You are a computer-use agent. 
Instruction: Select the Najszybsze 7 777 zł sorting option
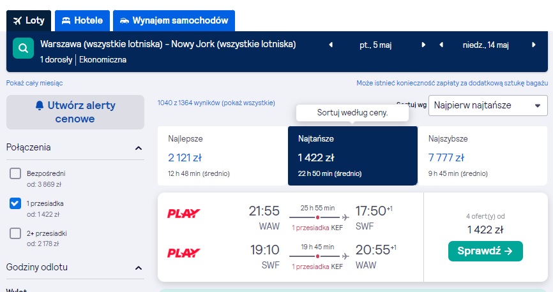click(482, 156)
